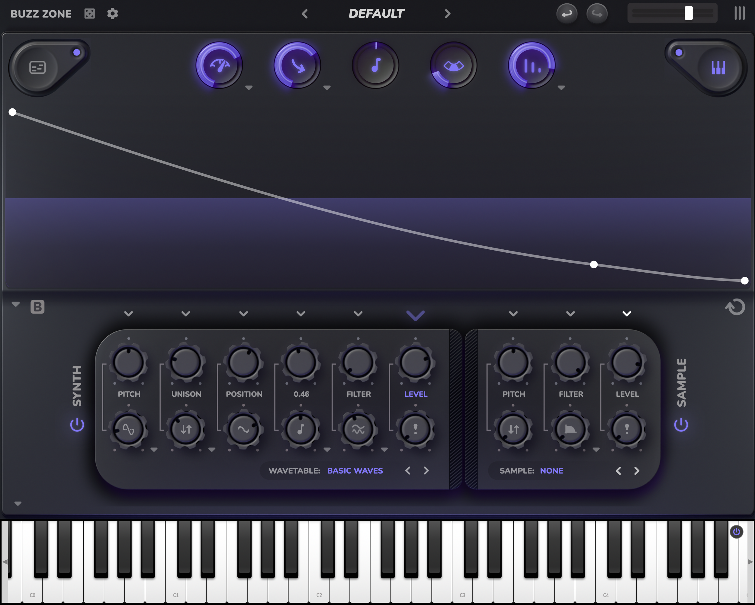The image size is (755, 605).
Task: Click the middle envelope curve point
Action: pos(593,264)
